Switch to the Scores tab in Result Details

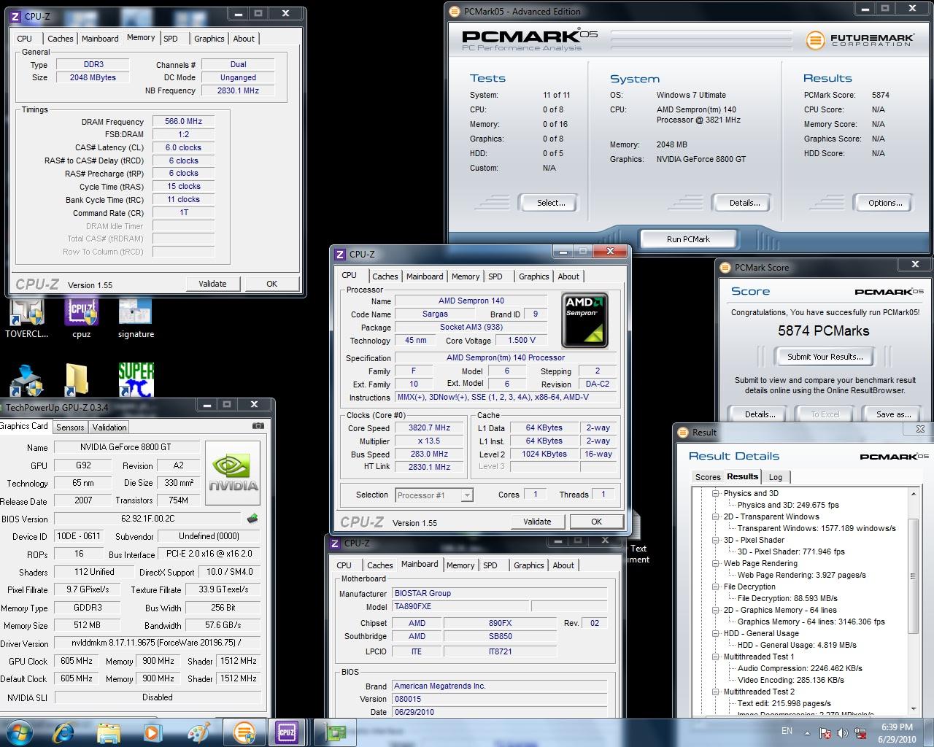[707, 477]
